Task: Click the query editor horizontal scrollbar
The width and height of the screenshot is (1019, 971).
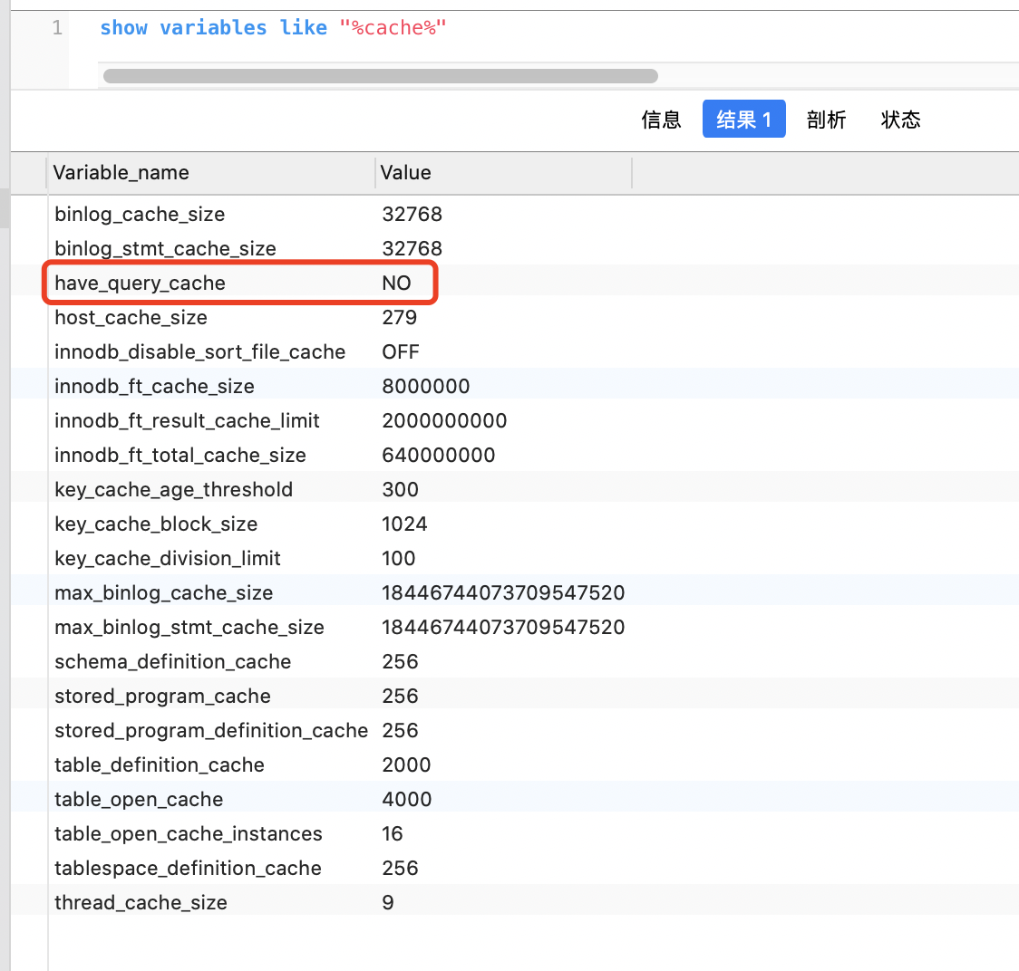Action: pyautogui.click(x=381, y=76)
